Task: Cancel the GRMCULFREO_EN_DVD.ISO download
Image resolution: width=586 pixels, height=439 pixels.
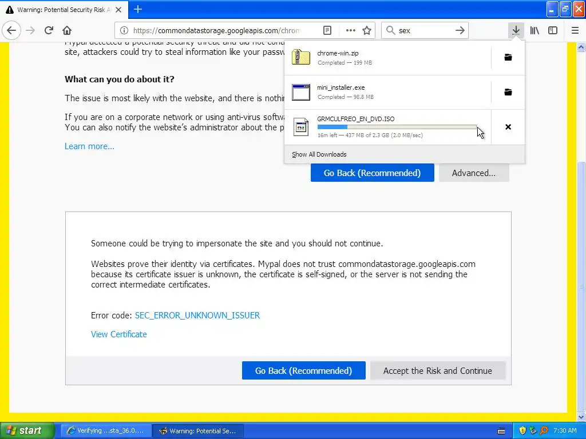Action: click(508, 127)
